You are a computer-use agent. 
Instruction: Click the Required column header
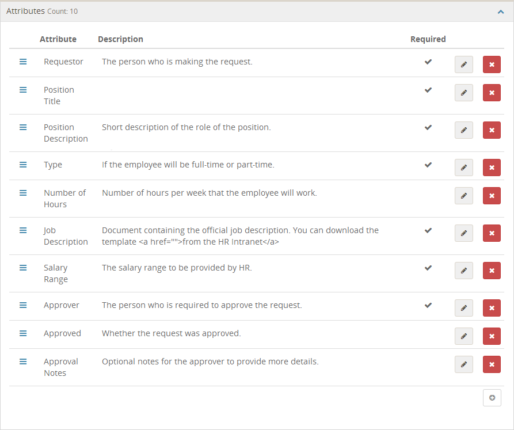click(428, 39)
